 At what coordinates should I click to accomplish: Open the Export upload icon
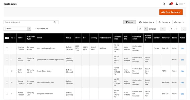pyautogui.click(x=175, y=22)
